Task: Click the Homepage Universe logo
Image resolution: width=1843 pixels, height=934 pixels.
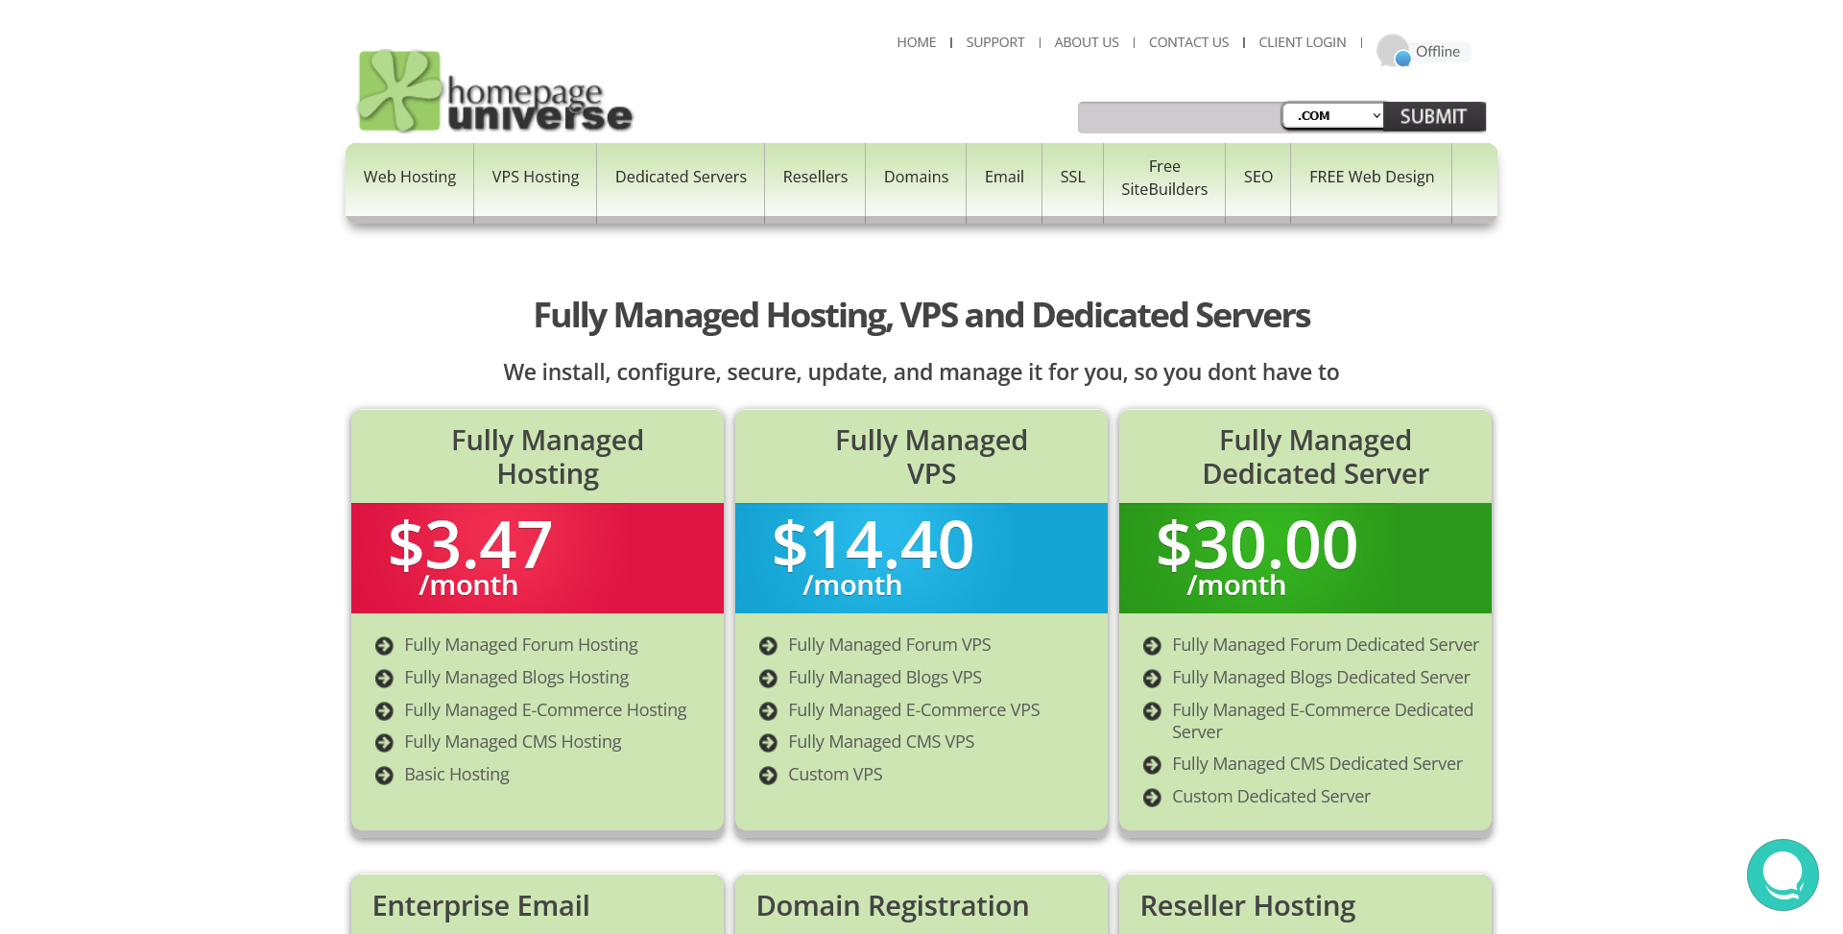Action: pos(494,92)
